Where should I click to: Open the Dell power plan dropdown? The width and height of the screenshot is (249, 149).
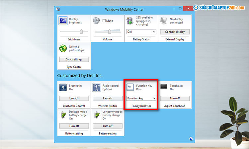coord(141,32)
